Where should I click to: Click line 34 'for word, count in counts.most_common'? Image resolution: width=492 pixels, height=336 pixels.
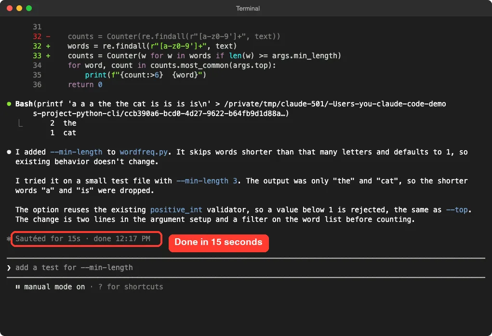click(172, 65)
